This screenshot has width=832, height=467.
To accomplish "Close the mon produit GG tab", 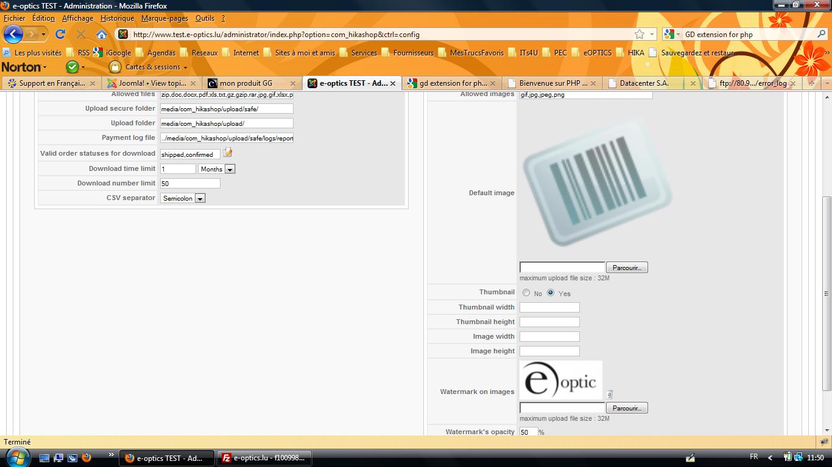I will tap(293, 83).
